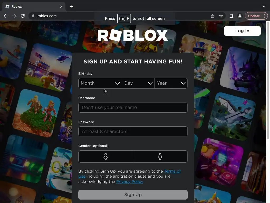Close the Roblox tab
Viewport: 270px width, 203px height.
61,7
